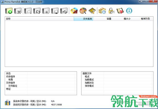Click the disk icon with circular refresh arrows

[37, 11]
